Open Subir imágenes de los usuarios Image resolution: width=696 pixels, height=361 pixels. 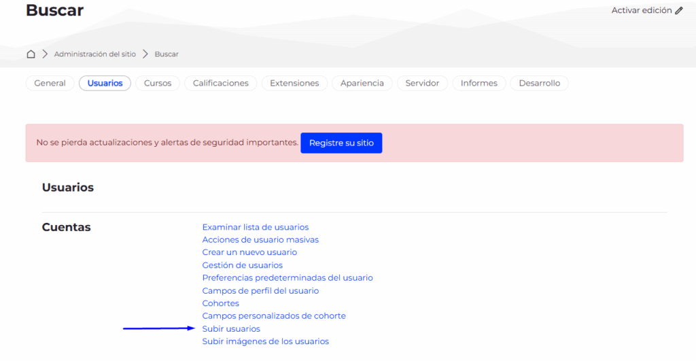coord(265,341)
